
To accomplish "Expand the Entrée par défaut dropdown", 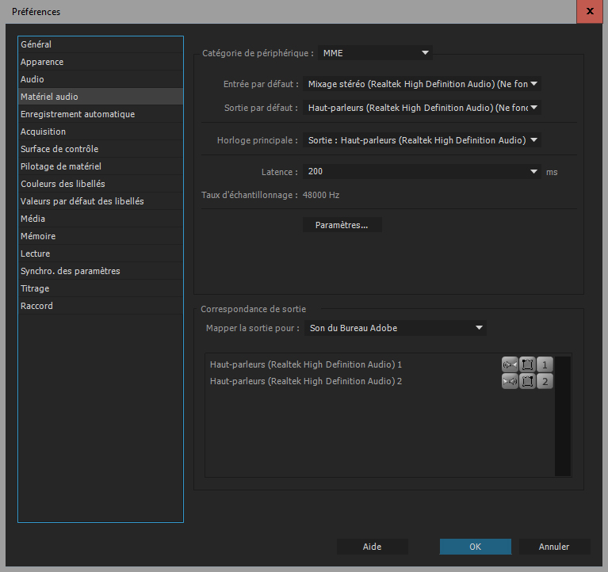I will [x=422, y=83].
